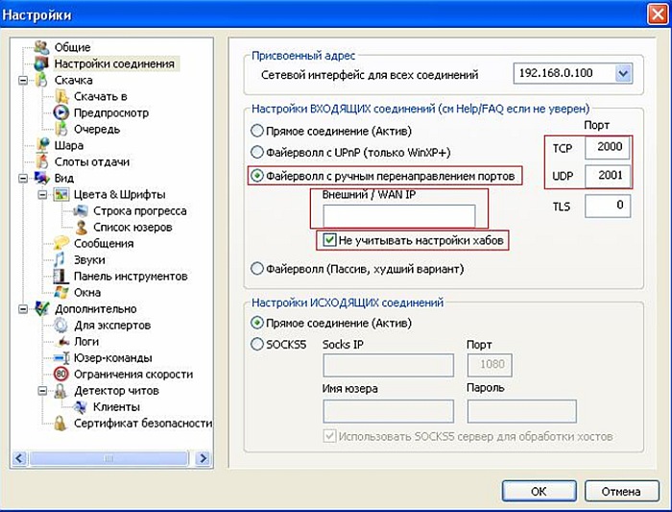
Task: Click the Окна windows icon
Action: [60, 292]
